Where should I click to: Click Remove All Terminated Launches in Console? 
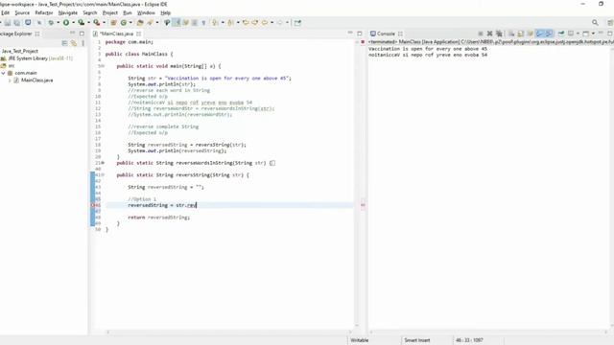point(499,34)
